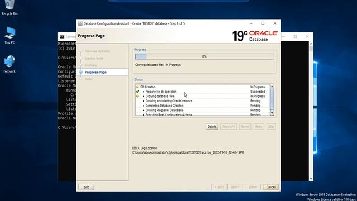
Task: Click the green check beside Prepare for db operation
Action: (x=138, y=92)
